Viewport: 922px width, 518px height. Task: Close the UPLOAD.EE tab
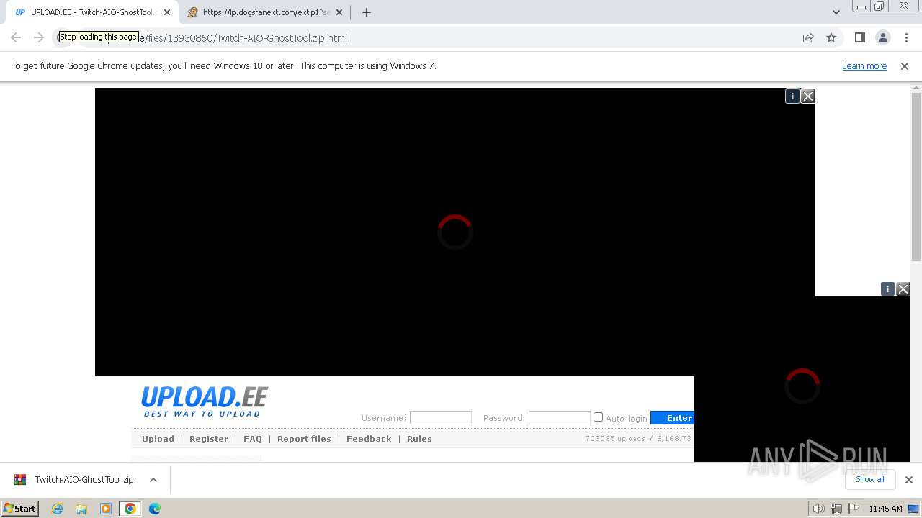pos(167,12)
